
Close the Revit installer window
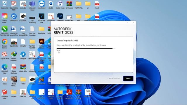pos(133,23)
